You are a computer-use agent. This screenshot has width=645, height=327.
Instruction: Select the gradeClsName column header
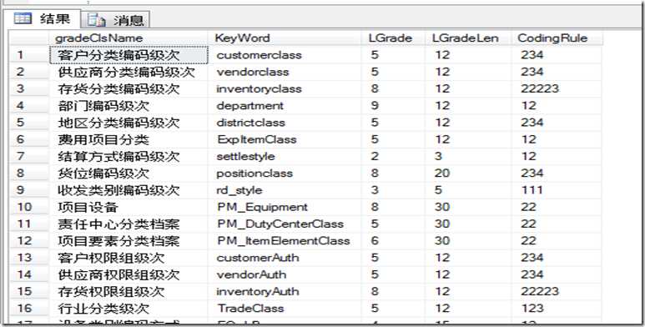(128, 38)
